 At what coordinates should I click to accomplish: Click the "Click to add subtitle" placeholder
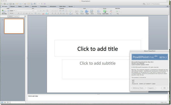pyautogui.click(x=98, y=69)
